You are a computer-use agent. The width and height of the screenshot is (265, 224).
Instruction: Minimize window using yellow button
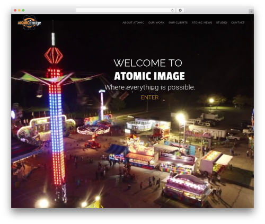pyautogui.click(x=19, y=11)
